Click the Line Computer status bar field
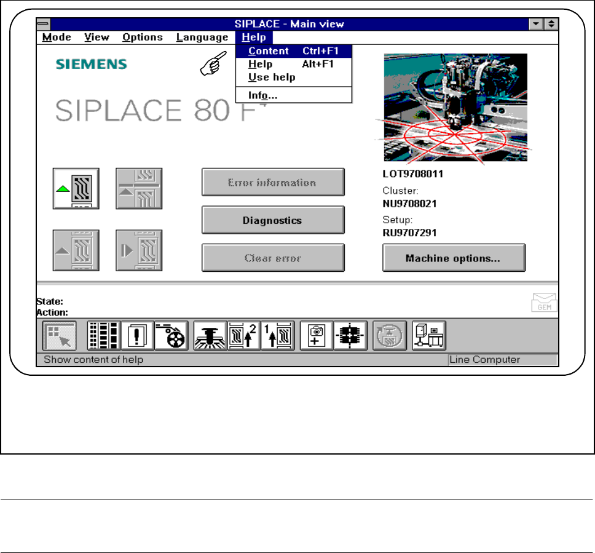This screenshot has height=553, width=595. (x=503, y=360)
